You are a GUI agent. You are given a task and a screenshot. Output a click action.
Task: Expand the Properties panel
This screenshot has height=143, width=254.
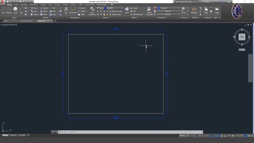click(x=162, y=17)
